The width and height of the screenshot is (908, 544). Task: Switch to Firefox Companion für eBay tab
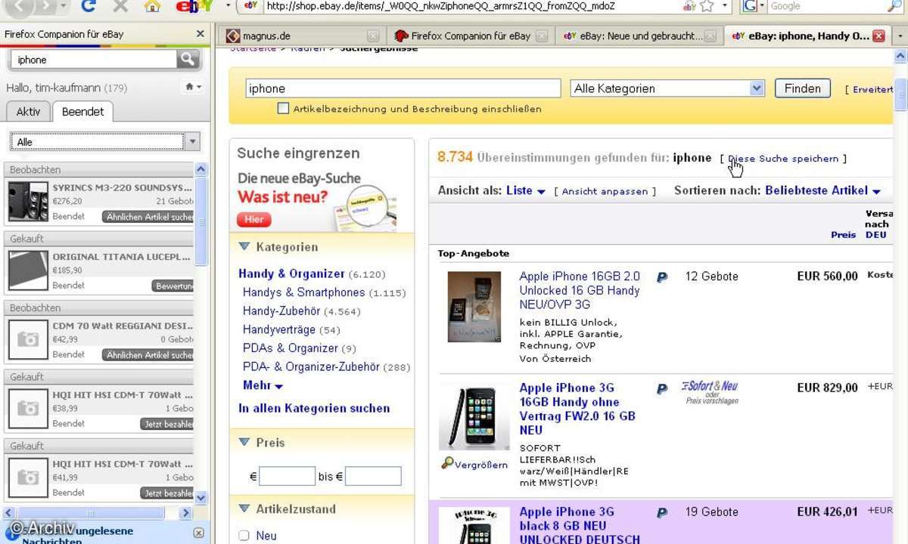[471, 36]
